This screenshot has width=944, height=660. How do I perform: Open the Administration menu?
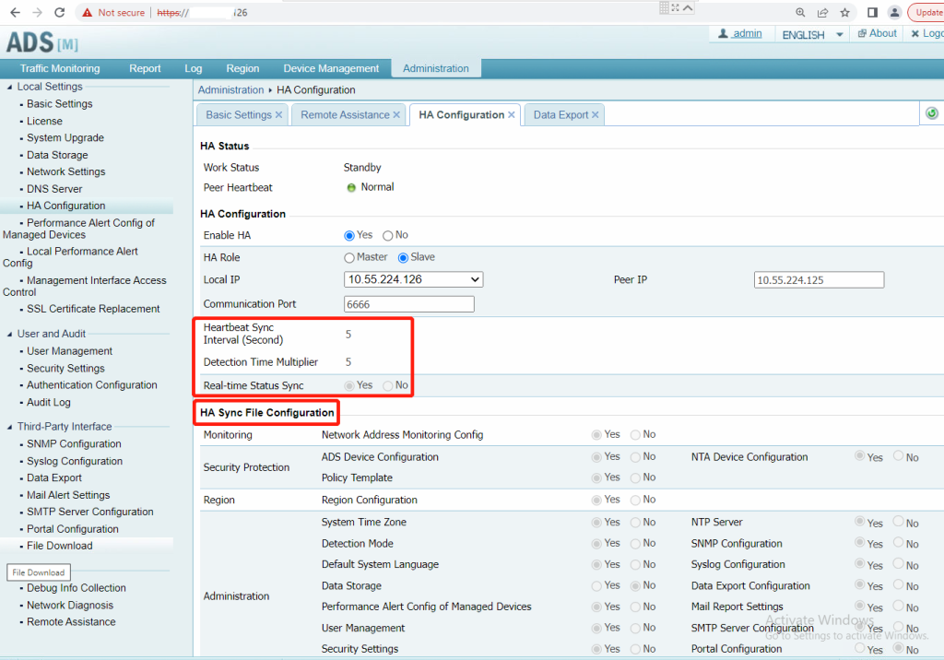436,68
